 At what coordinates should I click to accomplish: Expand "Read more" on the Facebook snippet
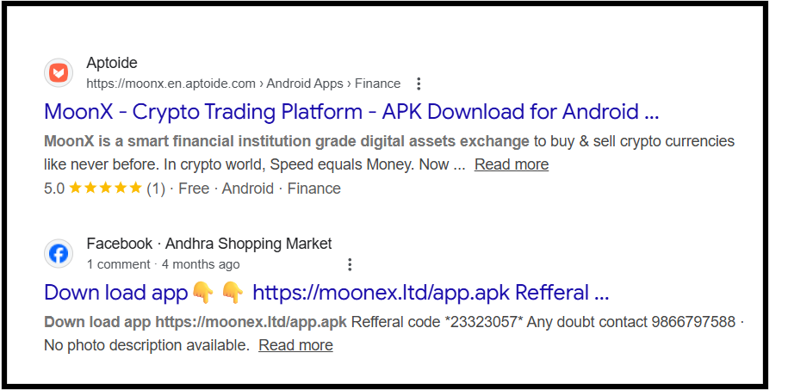click(x=295, y=345)
